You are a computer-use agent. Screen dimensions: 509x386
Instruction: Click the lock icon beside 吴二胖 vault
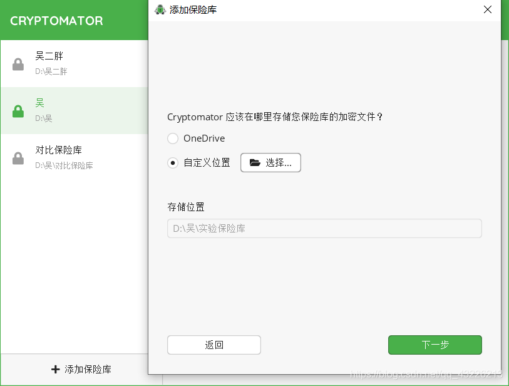[x=18, y=64]
